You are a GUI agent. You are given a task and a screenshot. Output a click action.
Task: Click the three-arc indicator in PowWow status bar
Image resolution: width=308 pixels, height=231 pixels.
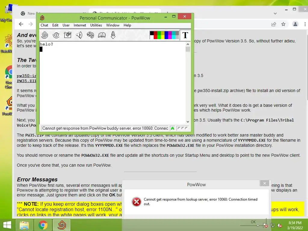pyautogui.click(x=183, y=128)
